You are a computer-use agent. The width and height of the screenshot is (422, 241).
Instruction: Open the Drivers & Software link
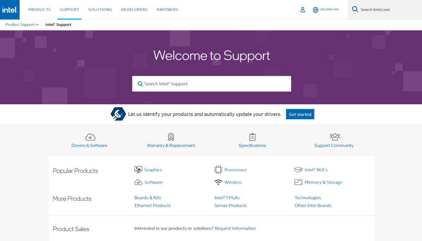click(89, 146)
